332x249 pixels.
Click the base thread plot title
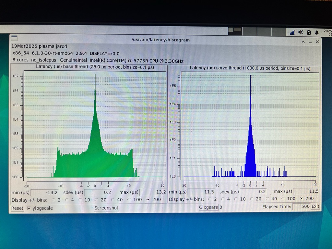[95, 67]
